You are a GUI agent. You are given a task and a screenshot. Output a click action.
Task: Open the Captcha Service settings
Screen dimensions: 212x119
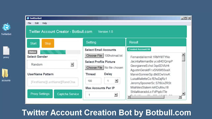tap(68, 94)
